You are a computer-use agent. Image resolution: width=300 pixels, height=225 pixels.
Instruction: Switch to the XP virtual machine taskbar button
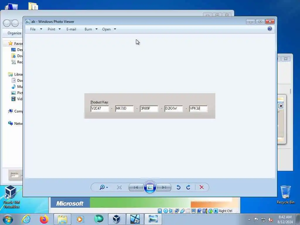coord(135,219)
